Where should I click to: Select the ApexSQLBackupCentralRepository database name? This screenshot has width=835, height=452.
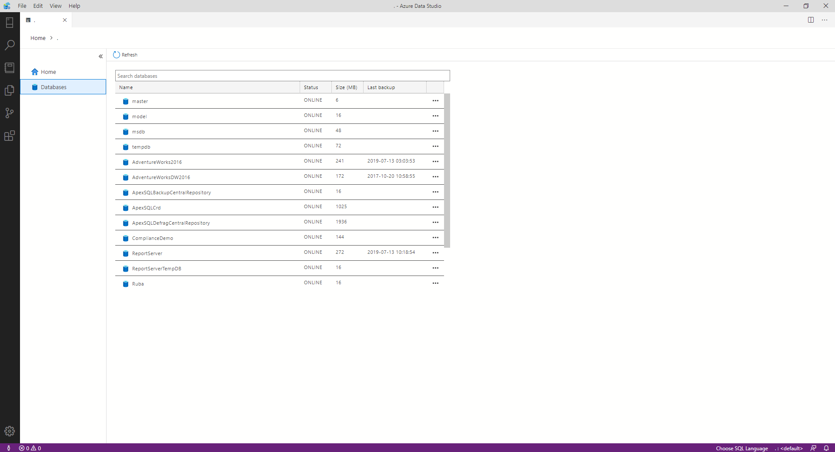(171, 193)
